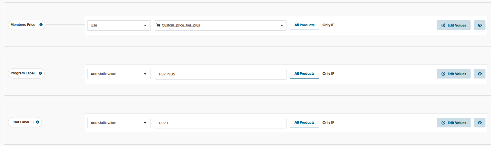Image resolution: width=491 pixels, height=146 pixels.
Task: Click the 'TIER PLUS' static value field
Action: (221, 74)
